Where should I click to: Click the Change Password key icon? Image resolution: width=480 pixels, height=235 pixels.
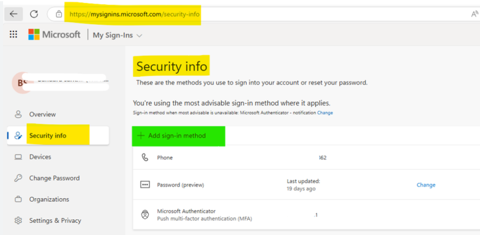(18, 178)
